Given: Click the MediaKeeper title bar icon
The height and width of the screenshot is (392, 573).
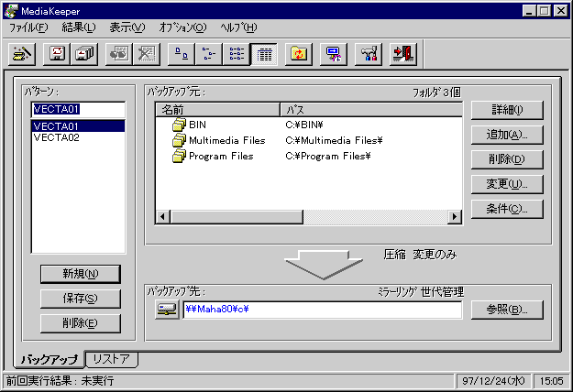Looking at the screenshot, I should (x=11, y=11).
